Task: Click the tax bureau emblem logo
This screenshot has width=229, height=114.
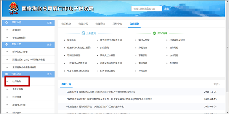Action: pos(13,9)
